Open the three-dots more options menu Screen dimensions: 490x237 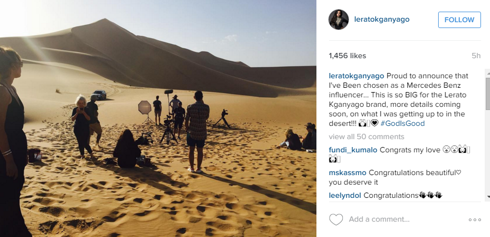coord(474,220)
